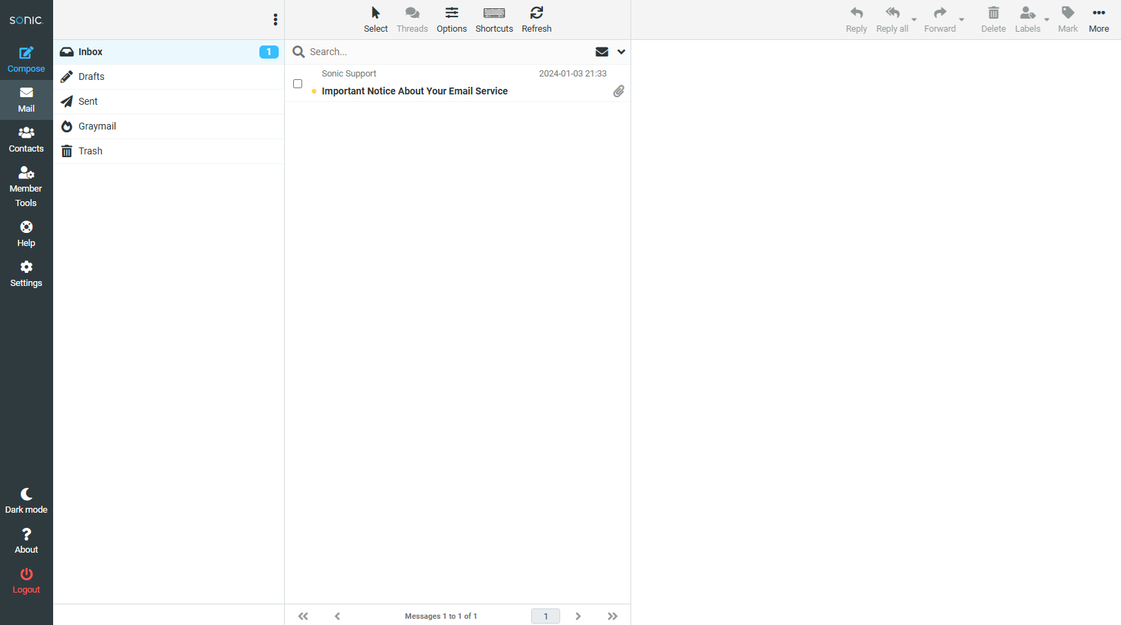Click the search magnifier icon
Image resolution: width=1121 pixels, height=625 pixels.
point(299,52)
